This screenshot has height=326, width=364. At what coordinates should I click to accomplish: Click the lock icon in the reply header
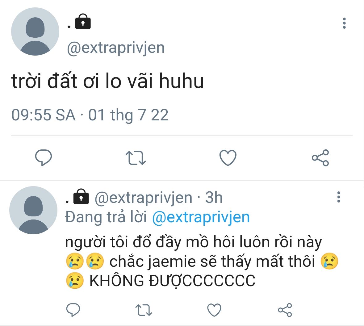81,196
